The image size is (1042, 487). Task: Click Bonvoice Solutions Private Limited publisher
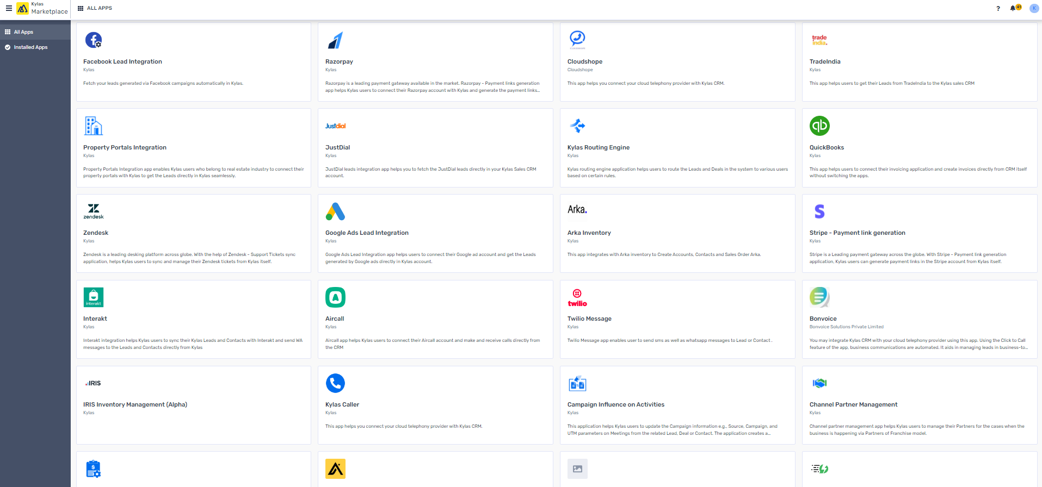pyautogui.click(x=847, y=327)
